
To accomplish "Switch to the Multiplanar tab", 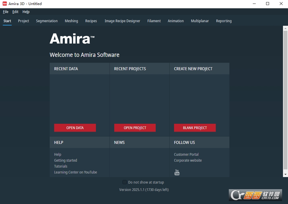I will coord(200,21).
